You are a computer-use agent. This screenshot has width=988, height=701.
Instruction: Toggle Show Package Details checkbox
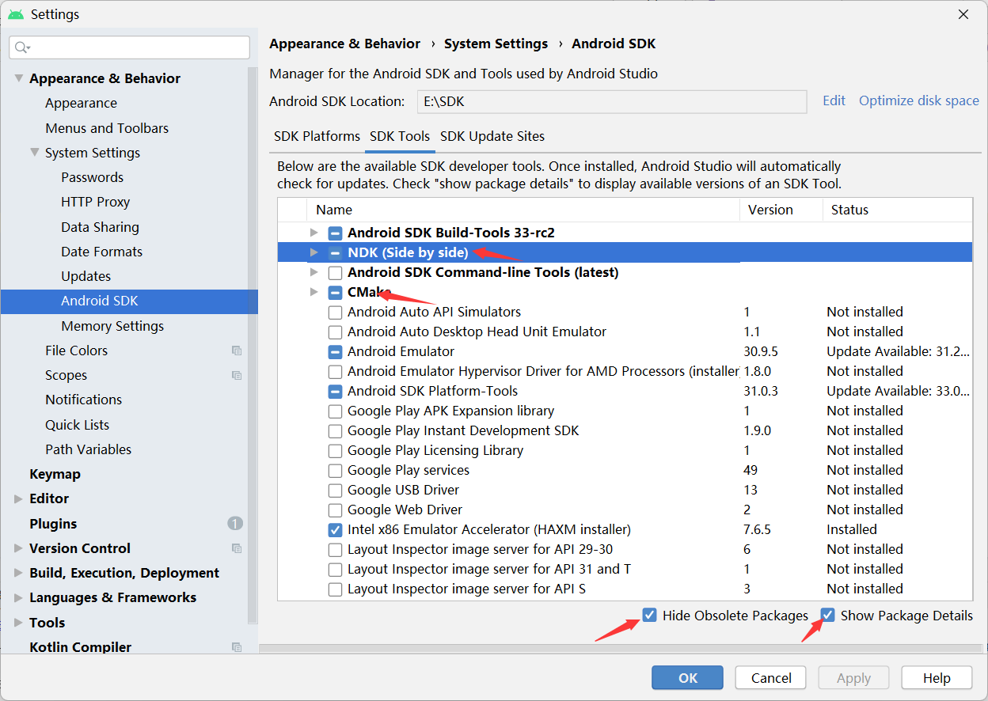click(828, 615)
